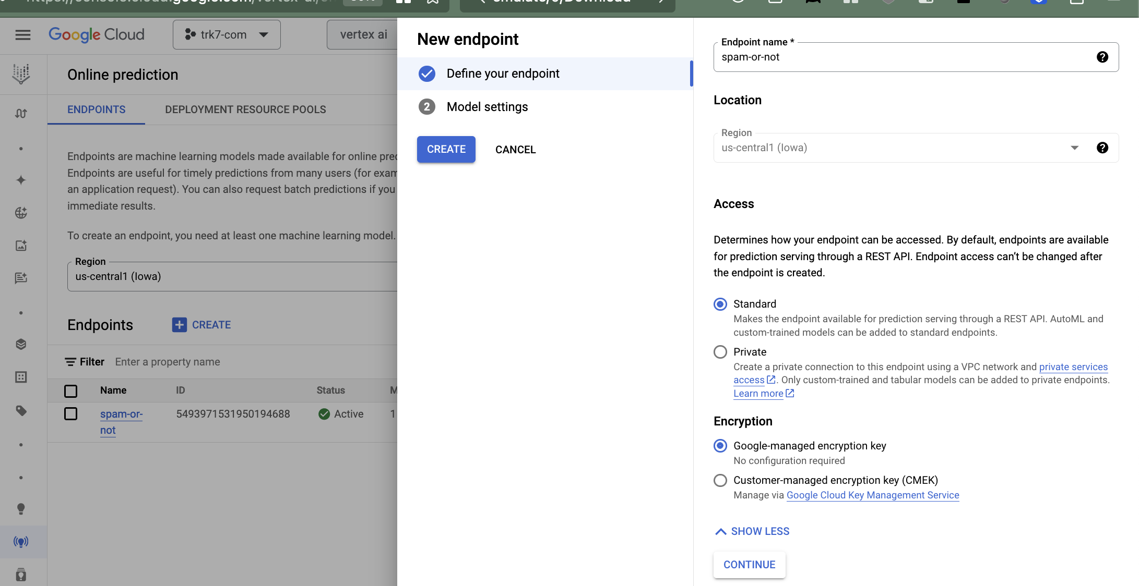
Task: Click the wireless/IoT icon in sidebar
Action: [x=20, y=541]
